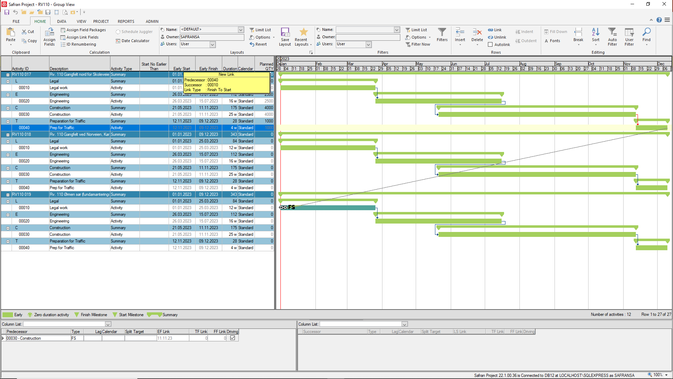Cut the selected activity
The image size is (673, 379).
pos(28,32)
